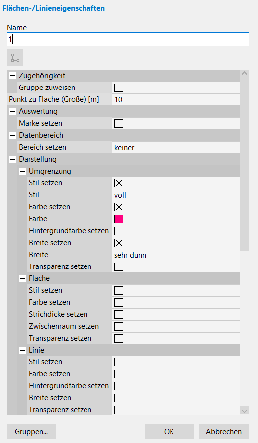Open the Umgrenzung Stil dropdown showing voll
The height and width of the screenshot is (443, 258).
tap(176, 195)
